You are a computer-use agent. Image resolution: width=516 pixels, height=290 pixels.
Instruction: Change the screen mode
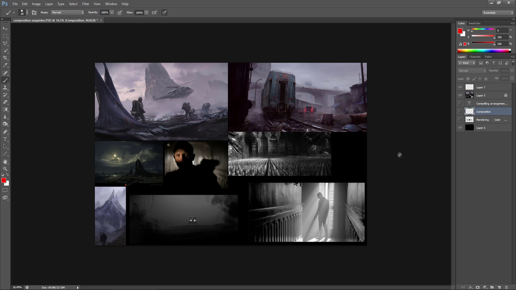tap(5, 198)
